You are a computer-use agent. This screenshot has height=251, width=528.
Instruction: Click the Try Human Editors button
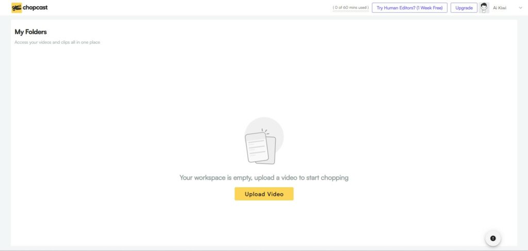[409, 8]
